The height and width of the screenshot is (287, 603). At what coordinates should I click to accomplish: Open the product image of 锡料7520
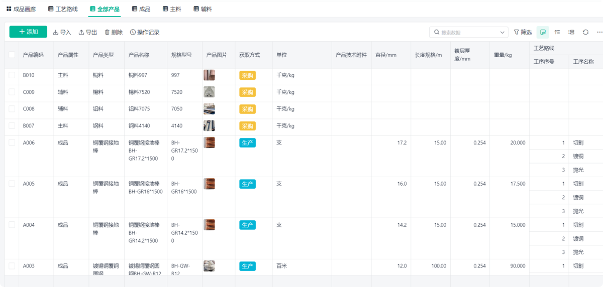tap(209, 92)
